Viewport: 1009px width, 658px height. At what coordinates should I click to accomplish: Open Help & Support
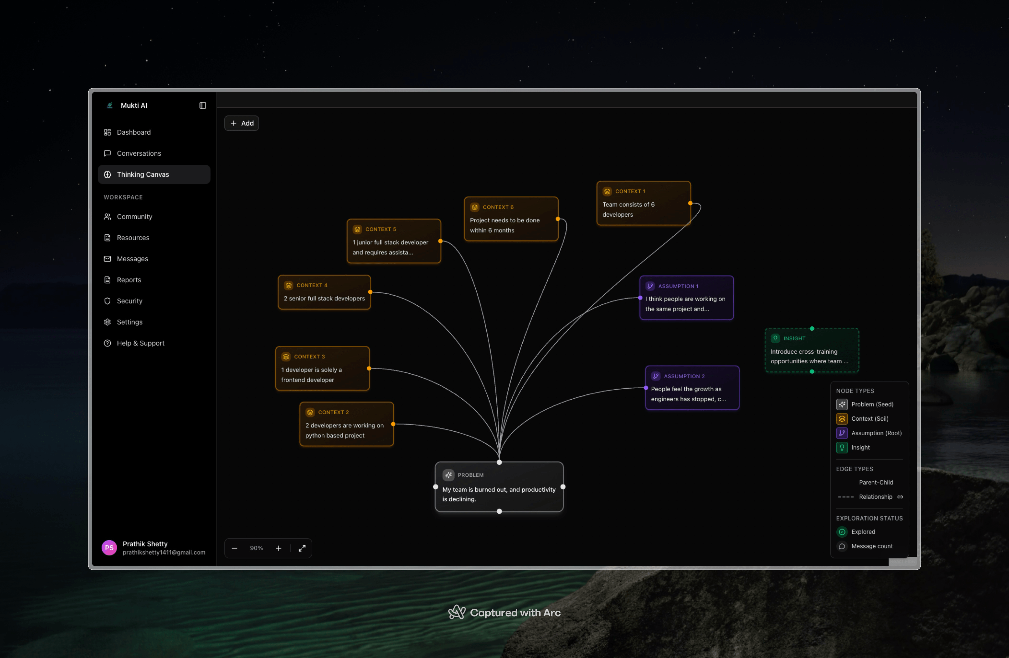point(140,343)
